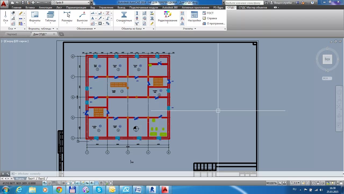The width and height of the screenshot is (344, 194).
Task: Click the Верх face of ViewCube
Action: tap(327, 59)
